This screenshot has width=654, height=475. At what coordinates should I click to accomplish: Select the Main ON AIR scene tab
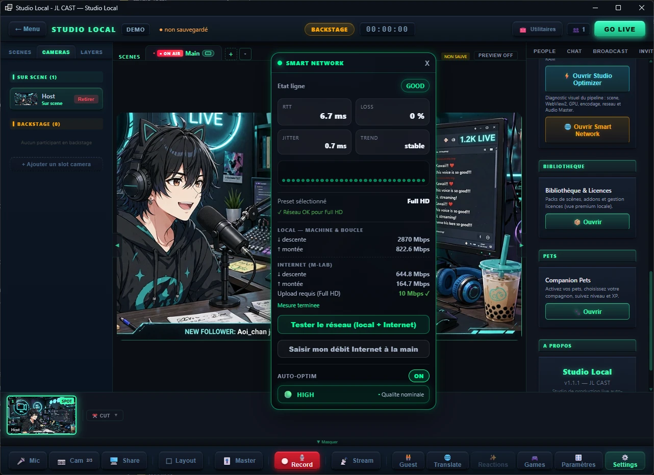(184, 53)
